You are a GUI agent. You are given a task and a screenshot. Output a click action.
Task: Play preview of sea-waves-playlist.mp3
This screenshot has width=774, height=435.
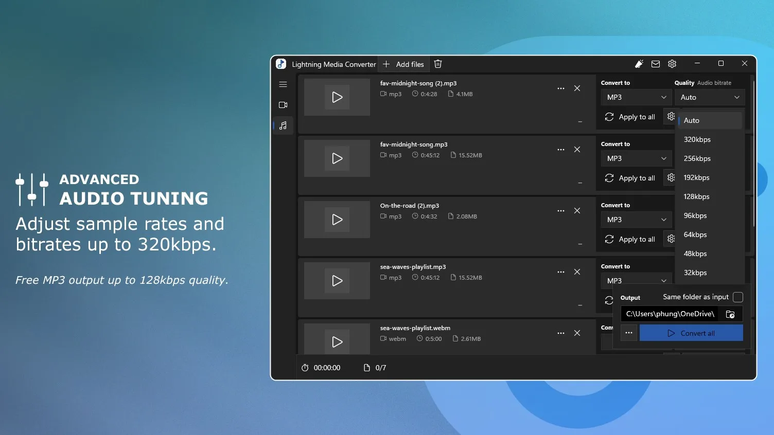point(337,281)
